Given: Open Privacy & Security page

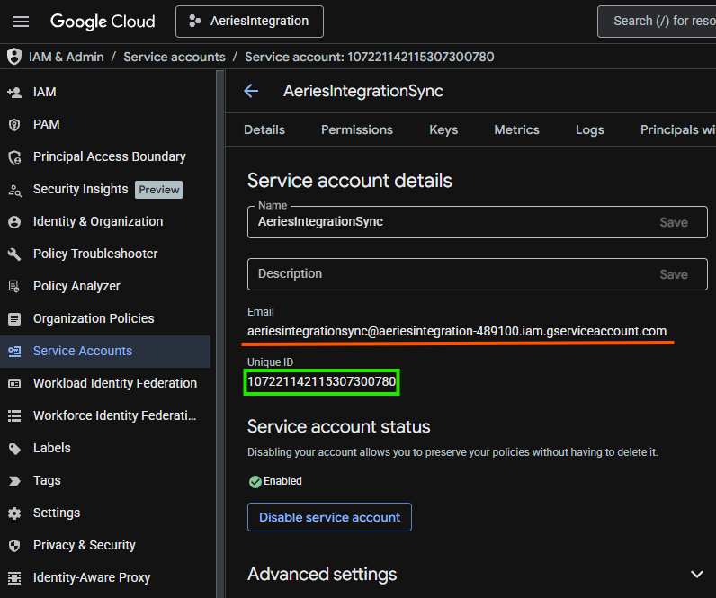Looking at the screenshot, I should pos(85,546).
